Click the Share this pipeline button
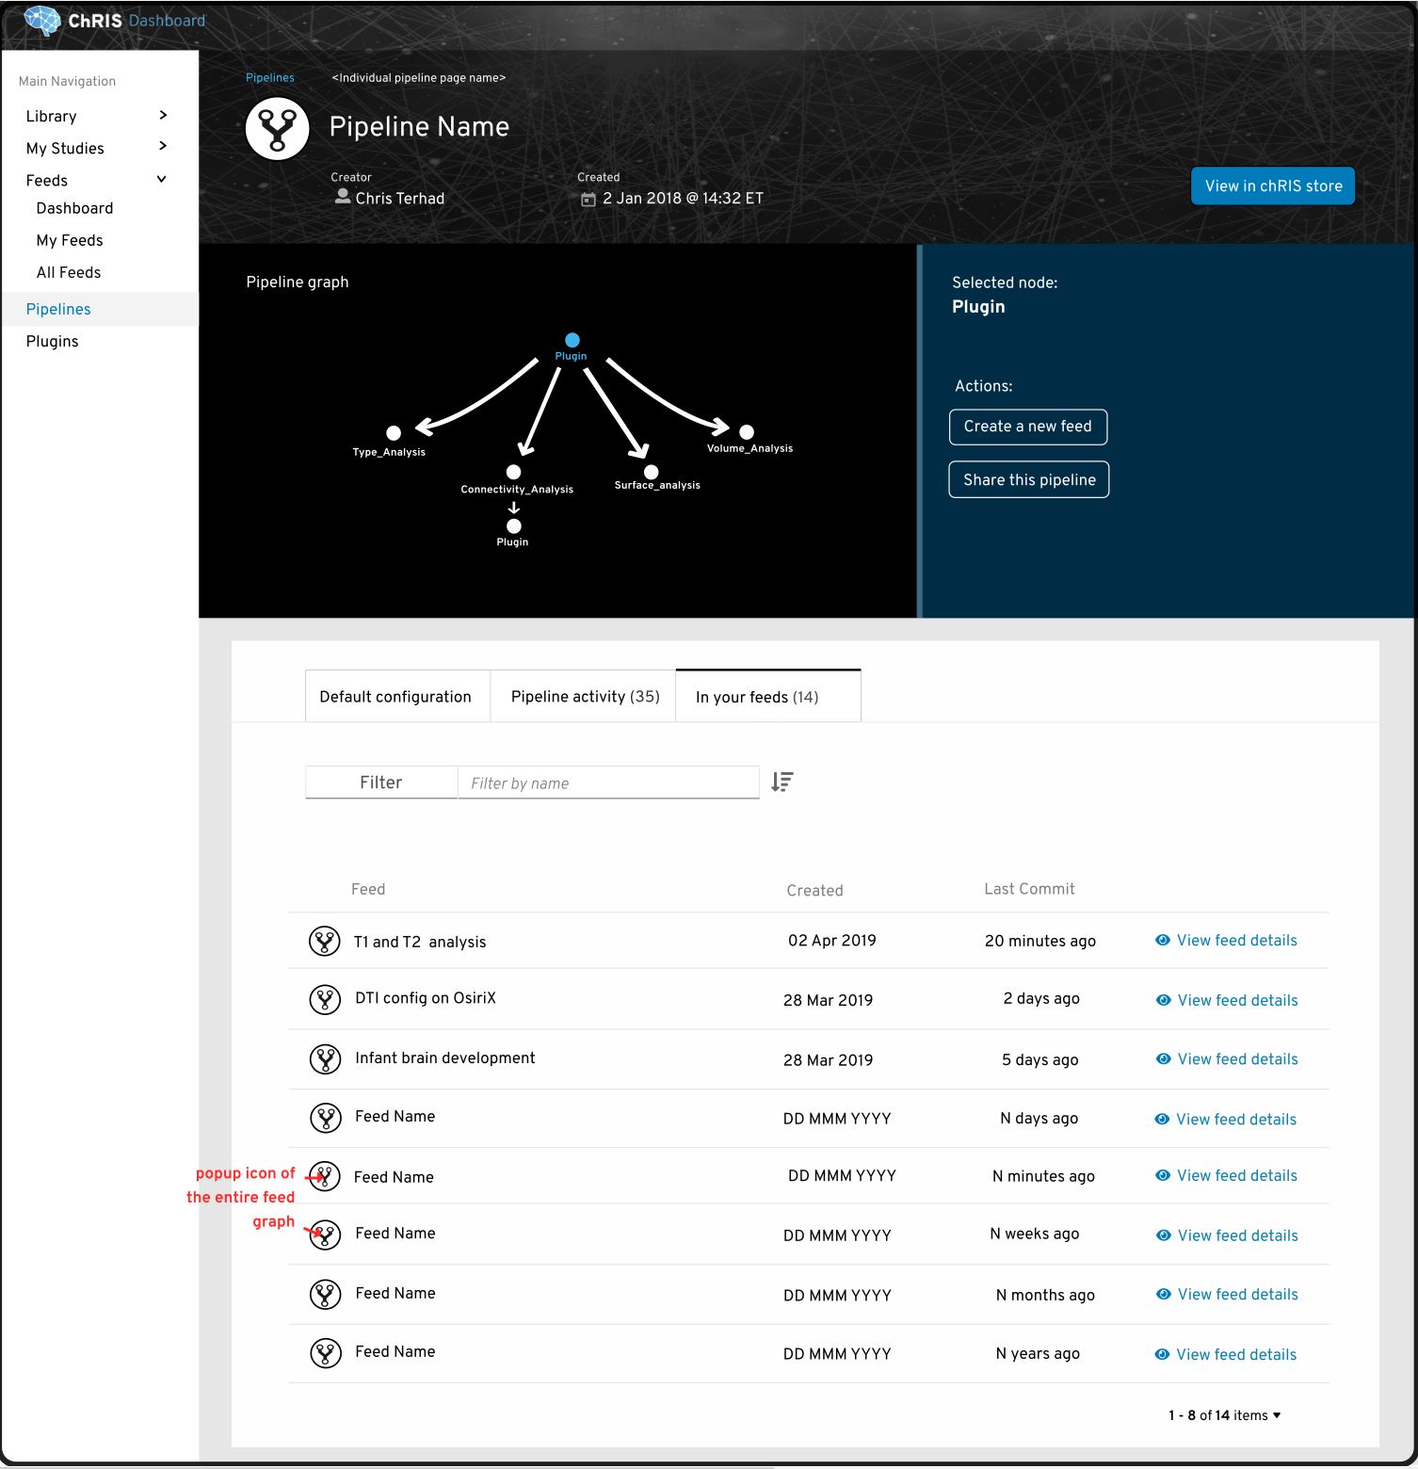The height and width of the screenshot is (1469, 1418). coord(1028,479)
